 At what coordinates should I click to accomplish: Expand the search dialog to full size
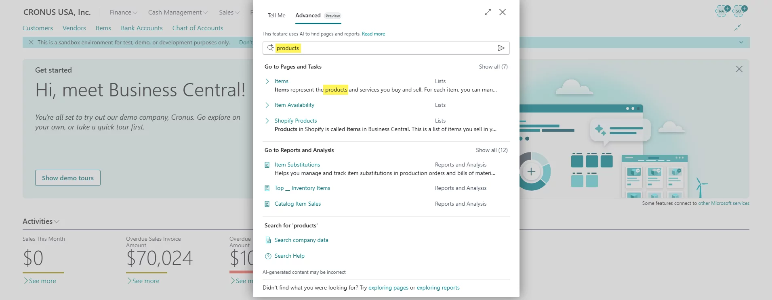click(x=488, y=12)
